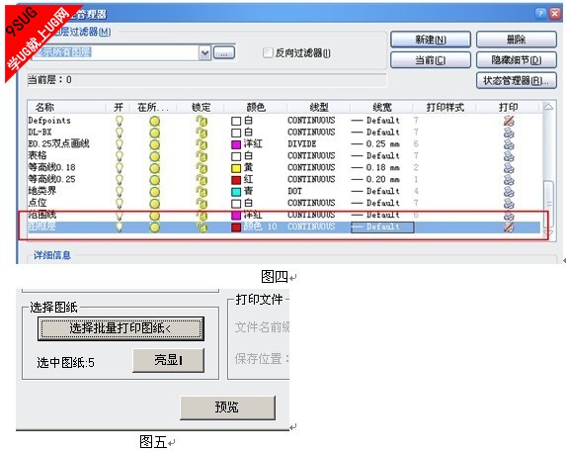Toggle the 等高线0.18 printer icon

point(509,168)
